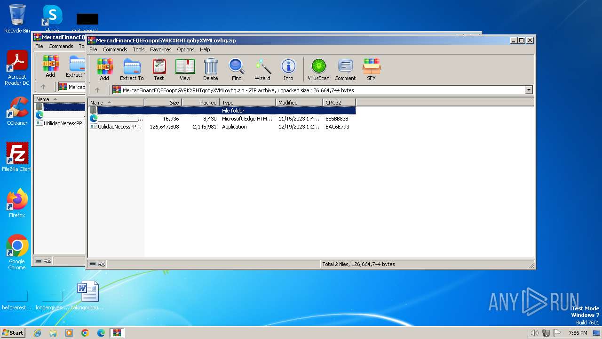Open the File menu in the front window
This screenshot has height=339, width=602.
coord(93,49)
